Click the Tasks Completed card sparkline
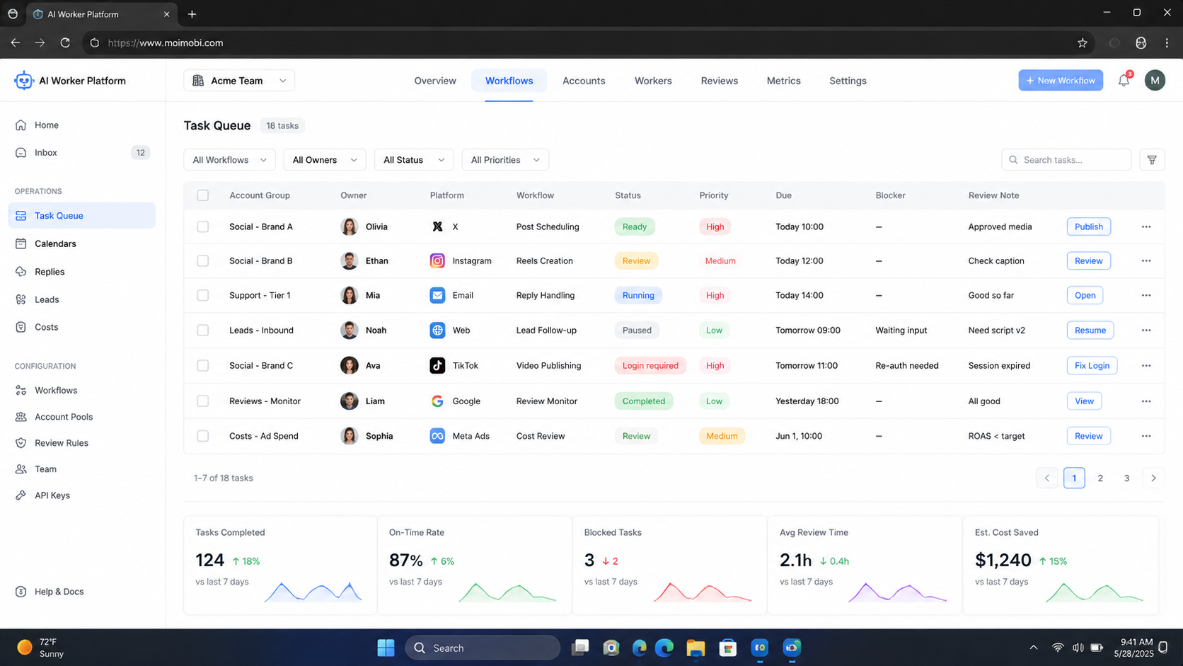The image size is (1183, 666). pos(313,592)
